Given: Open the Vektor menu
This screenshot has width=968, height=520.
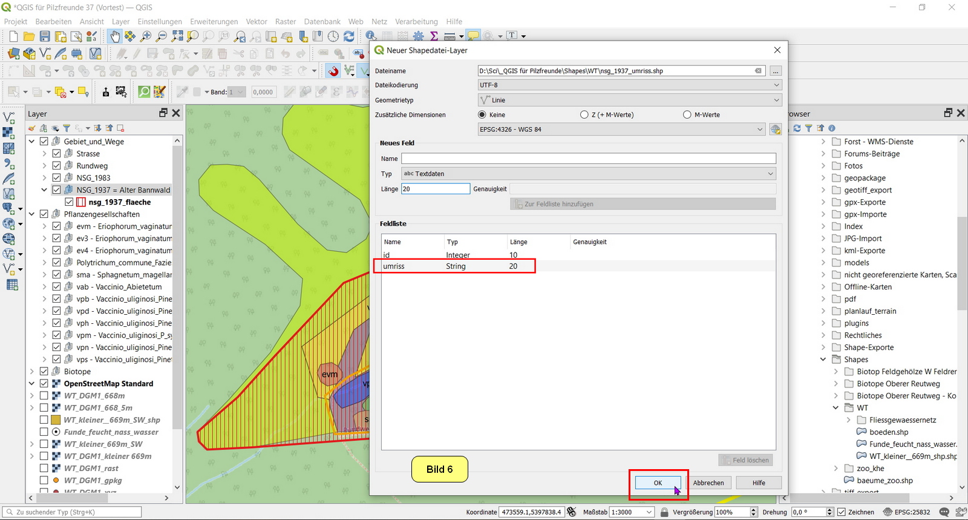Looking at the screenshot, I should coord(257,22).
